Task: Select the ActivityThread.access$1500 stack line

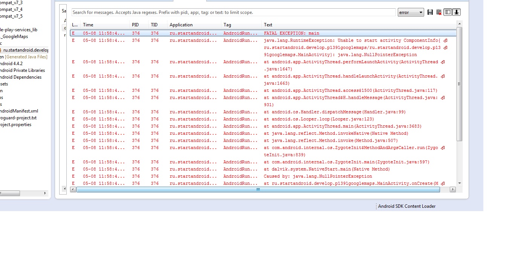Action: (263, 90)
